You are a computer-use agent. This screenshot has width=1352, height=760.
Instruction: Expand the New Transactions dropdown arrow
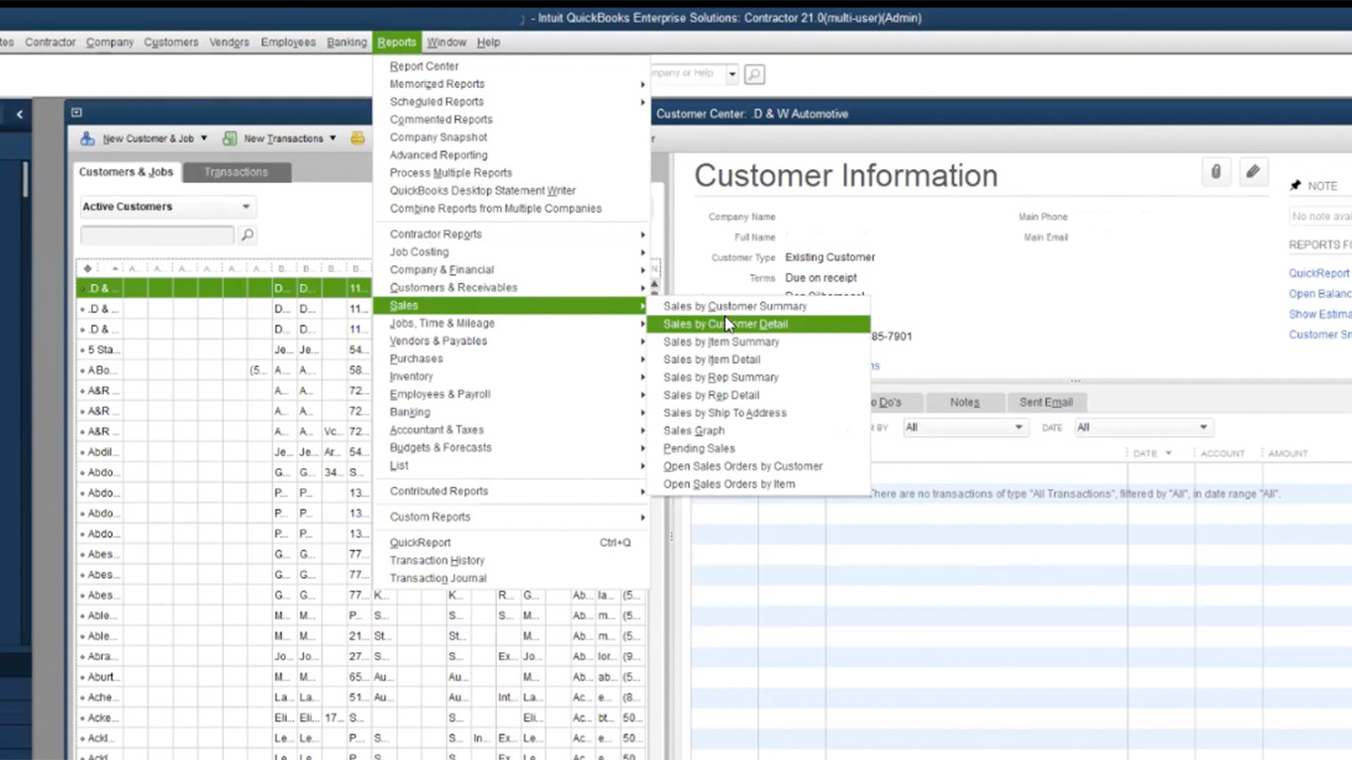(333, 139)
